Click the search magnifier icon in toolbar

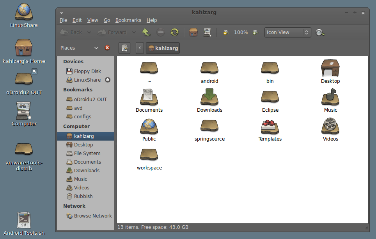[x=320, y=32]
